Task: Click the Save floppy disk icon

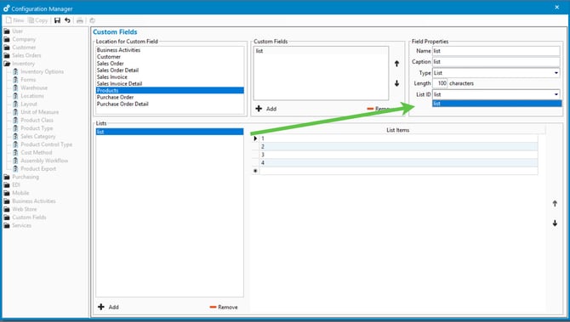Action: [57, 20]
